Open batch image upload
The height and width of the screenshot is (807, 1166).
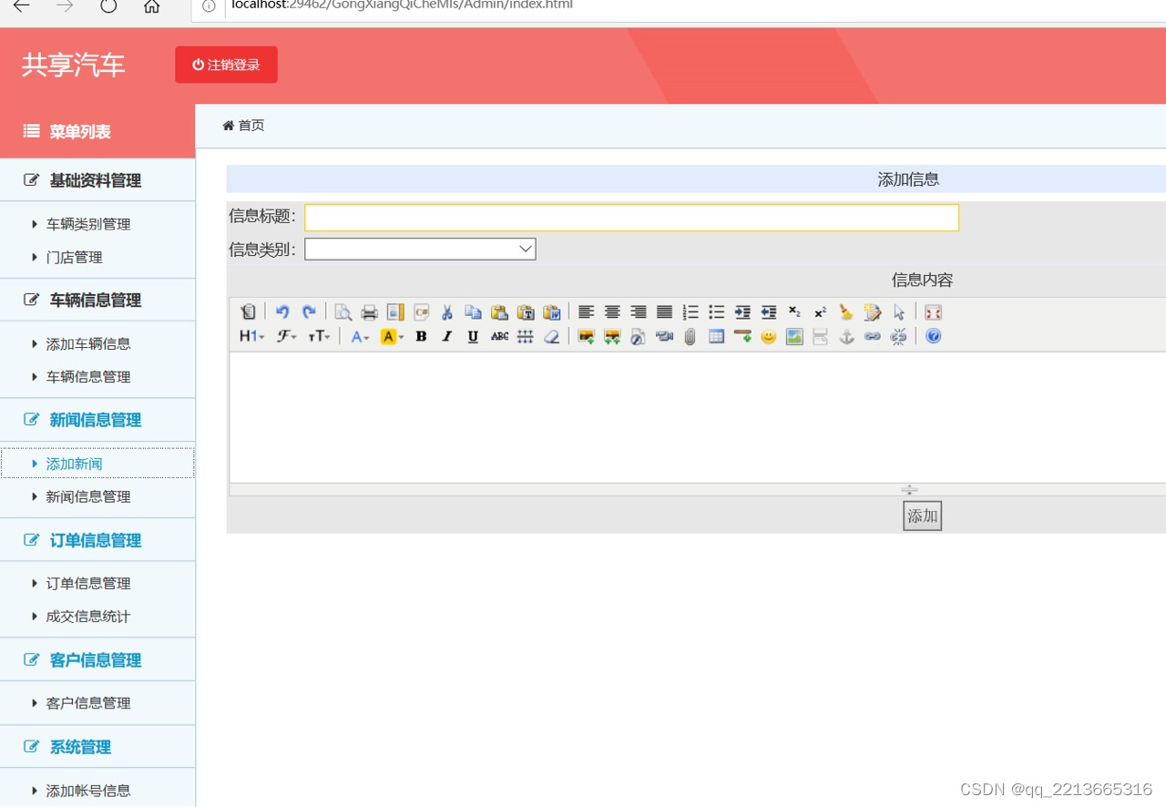[x=612, y=336]
